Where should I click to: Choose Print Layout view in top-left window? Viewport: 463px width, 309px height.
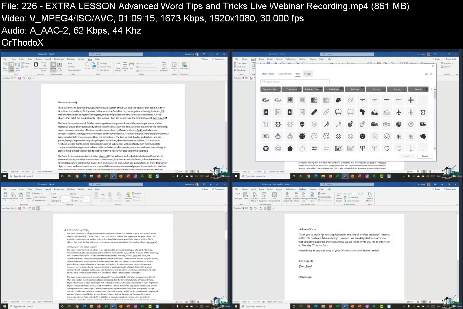click(11, 67)
